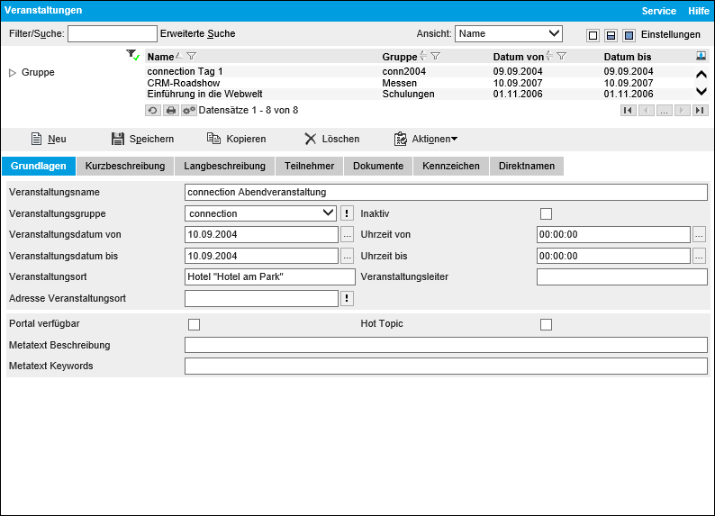Enable the Hot Topic checkbox
Screen dimensions: 715x516
[546, 324]
